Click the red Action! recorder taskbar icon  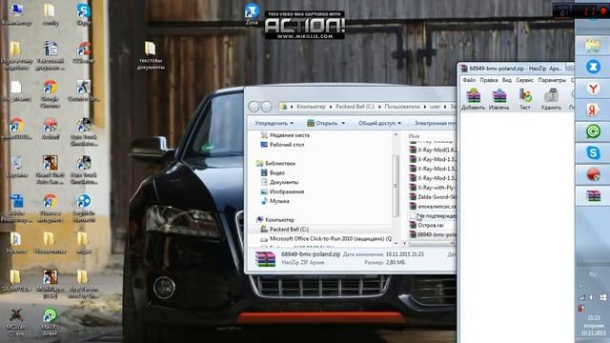[x=593, y=174]
